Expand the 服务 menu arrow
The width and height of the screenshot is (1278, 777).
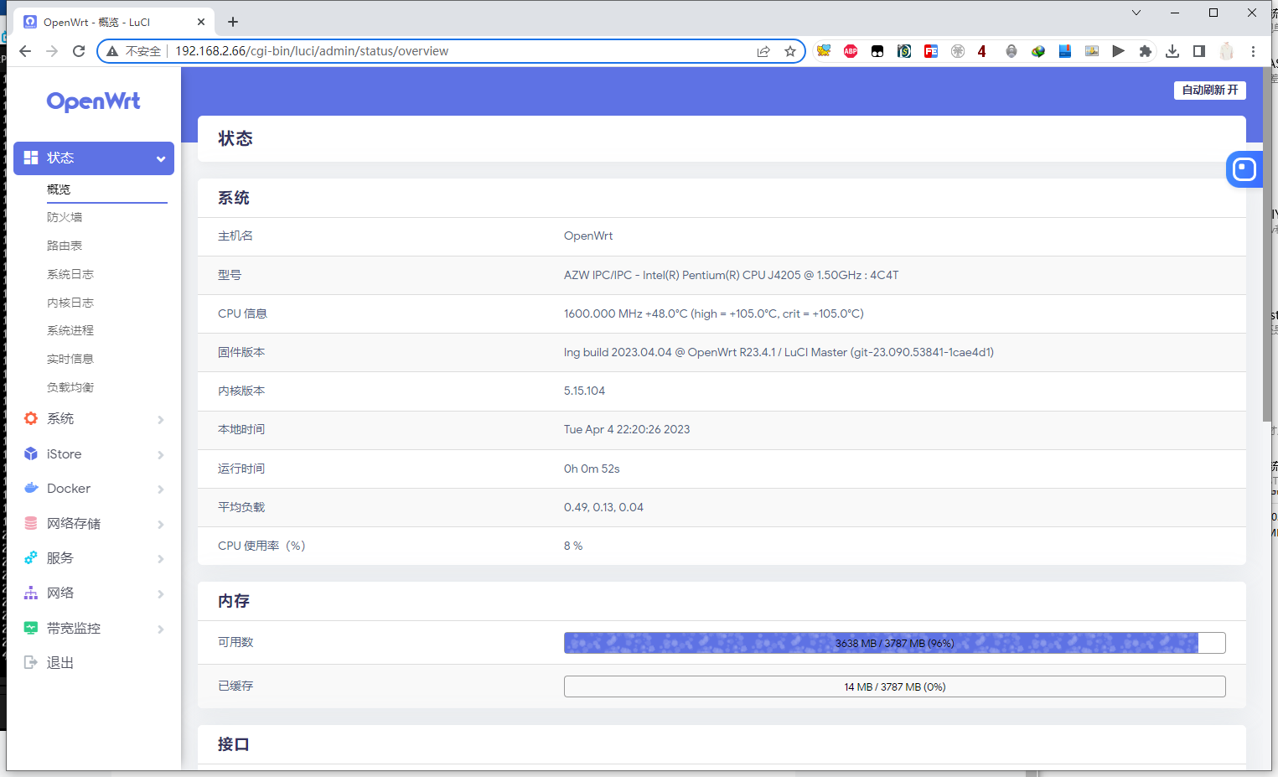click(161, 558)
